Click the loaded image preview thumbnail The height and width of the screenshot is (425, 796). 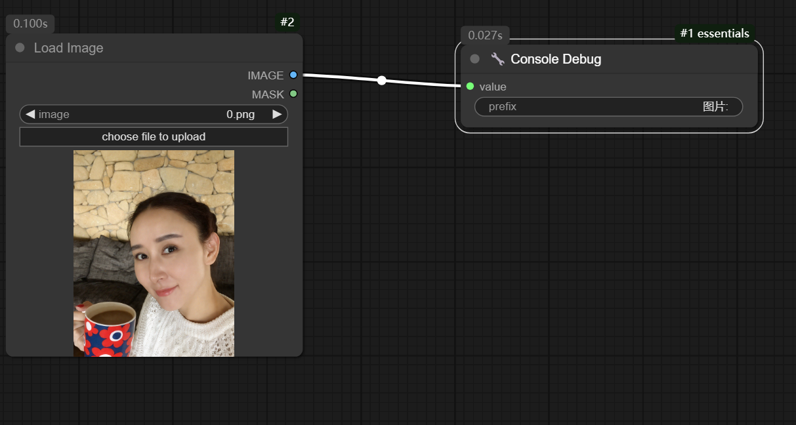(x=154, y=253)
